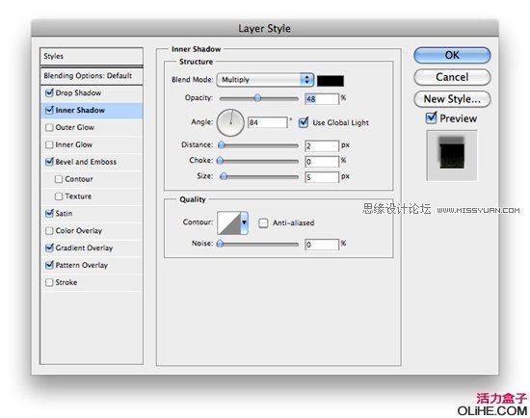530x418 pixels.
Task: Toggle the Preview checkbox
Action: point(431,118)
